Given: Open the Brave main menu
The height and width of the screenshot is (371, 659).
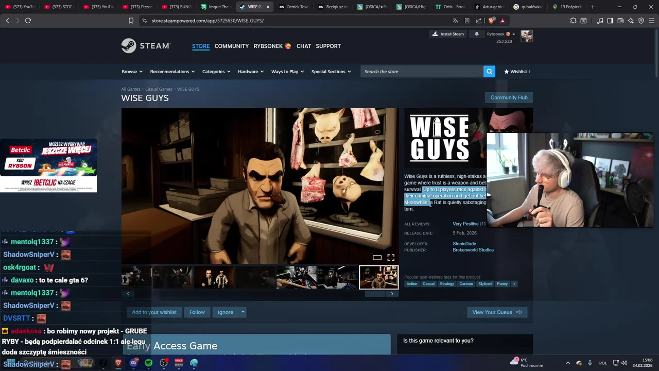Looking at the screenshot, I should pyautogui.click(x=652, y=21).
